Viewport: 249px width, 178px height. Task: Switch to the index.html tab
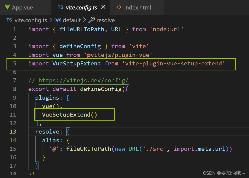click(x=137, y=7)
